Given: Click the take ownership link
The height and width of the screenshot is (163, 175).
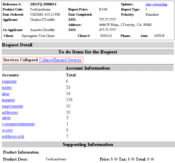Looking at the screenshot, I should point(156,4).
